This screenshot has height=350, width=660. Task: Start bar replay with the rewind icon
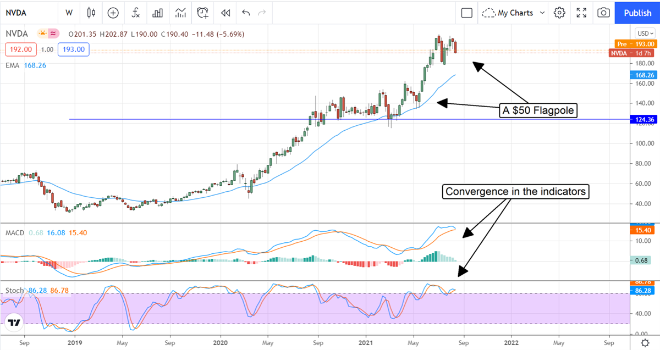click(x=225, y=13)
